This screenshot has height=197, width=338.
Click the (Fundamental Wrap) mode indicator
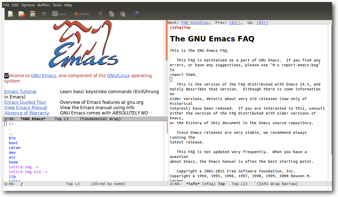[100, 119]
